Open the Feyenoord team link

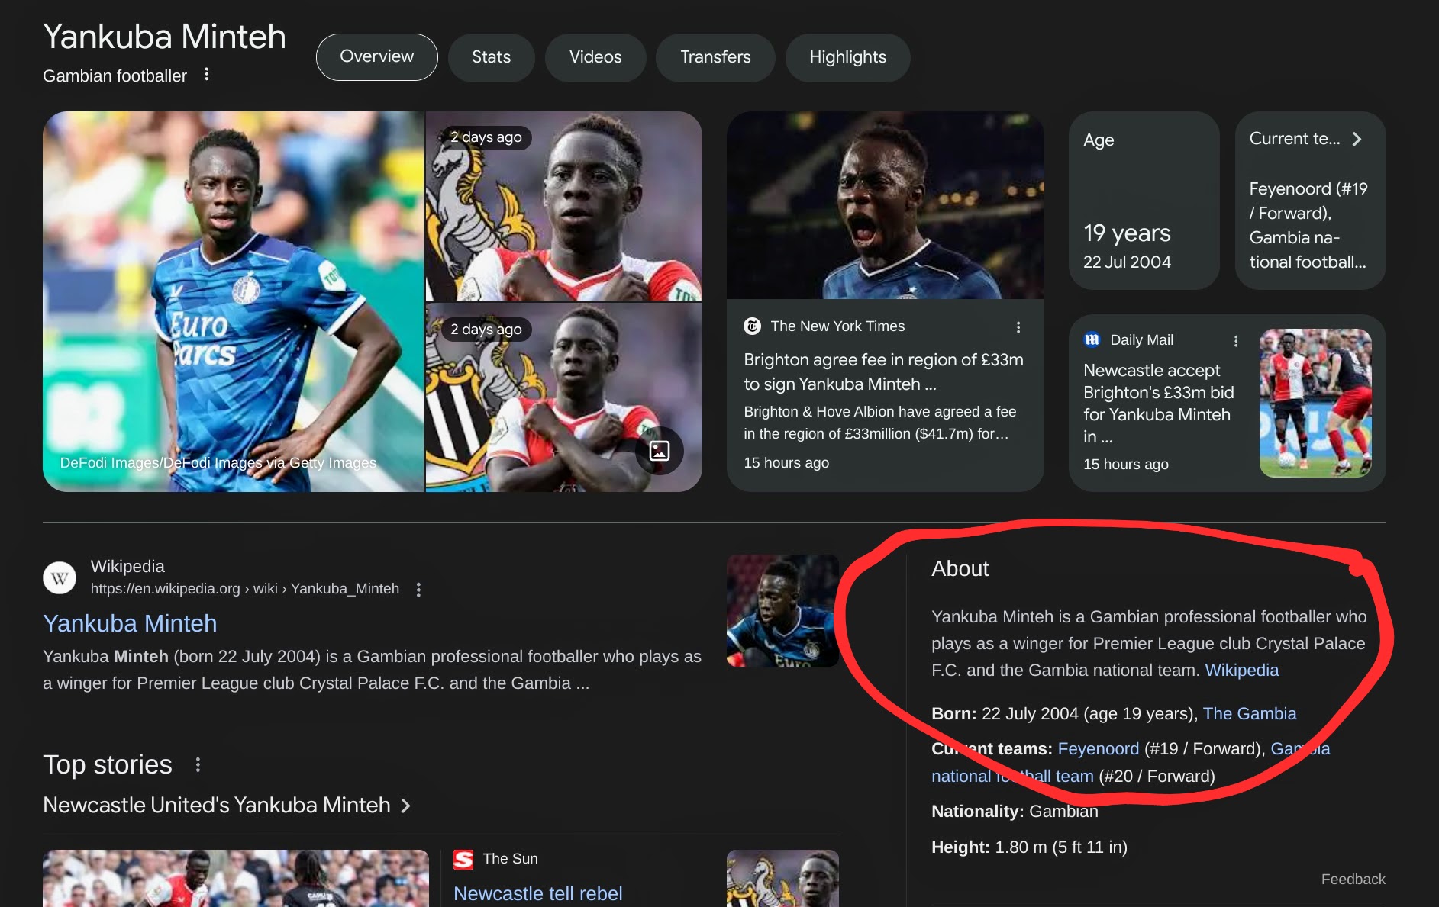click(x=1098, y=748)
